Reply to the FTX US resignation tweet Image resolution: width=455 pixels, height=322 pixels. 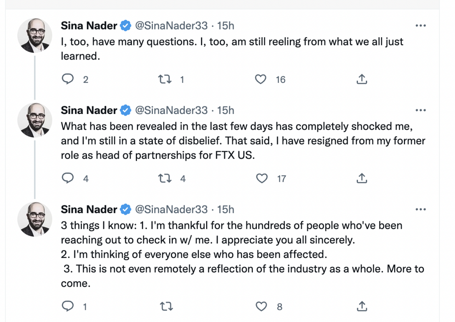67,178
